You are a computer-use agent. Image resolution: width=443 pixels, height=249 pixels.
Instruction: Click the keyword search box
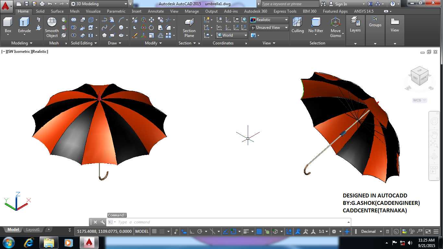tap(290, 4)
